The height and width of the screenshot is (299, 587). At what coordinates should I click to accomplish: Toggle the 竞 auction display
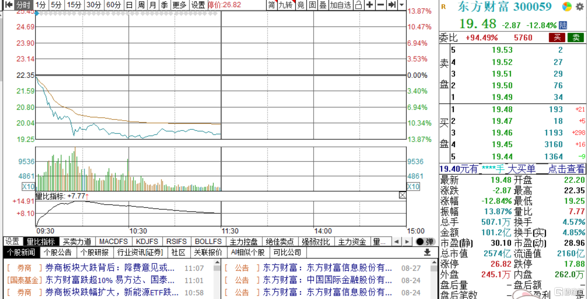point(301,5)
